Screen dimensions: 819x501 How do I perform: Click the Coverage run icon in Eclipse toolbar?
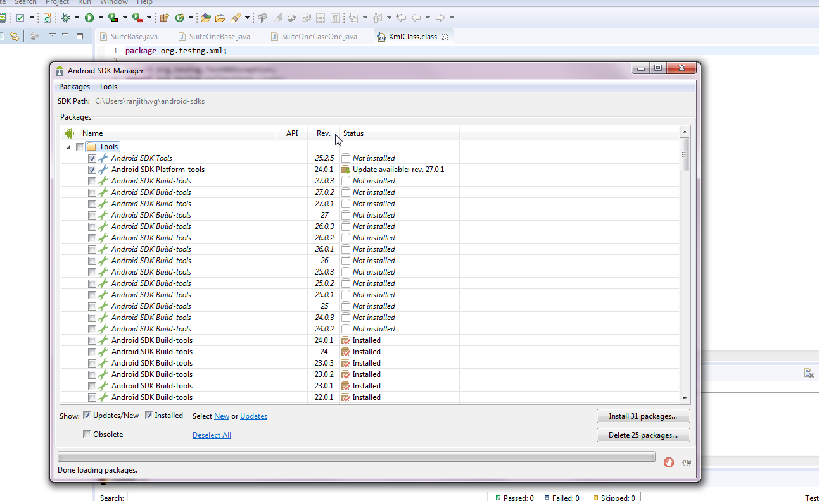point(113,18)
